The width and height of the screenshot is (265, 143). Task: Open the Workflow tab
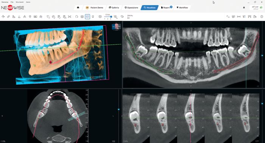pos(182,8)
